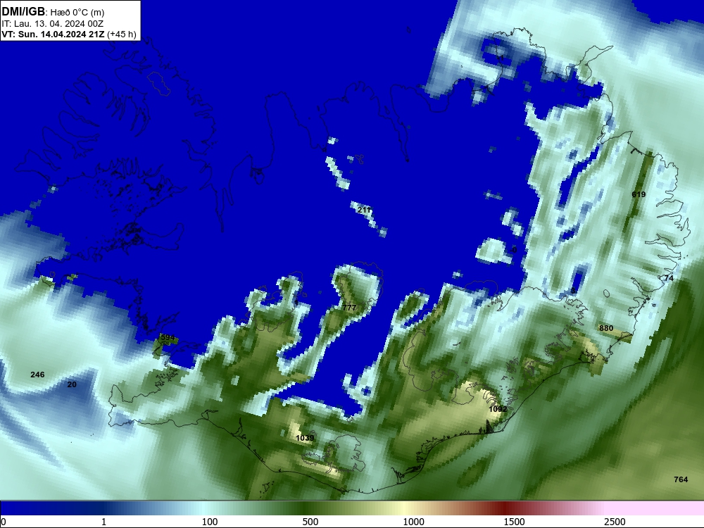Image resolution: width=704 pixels, height=528 pixels.
Task: Click the 20 value over the ocean
Action: [72, 384]
